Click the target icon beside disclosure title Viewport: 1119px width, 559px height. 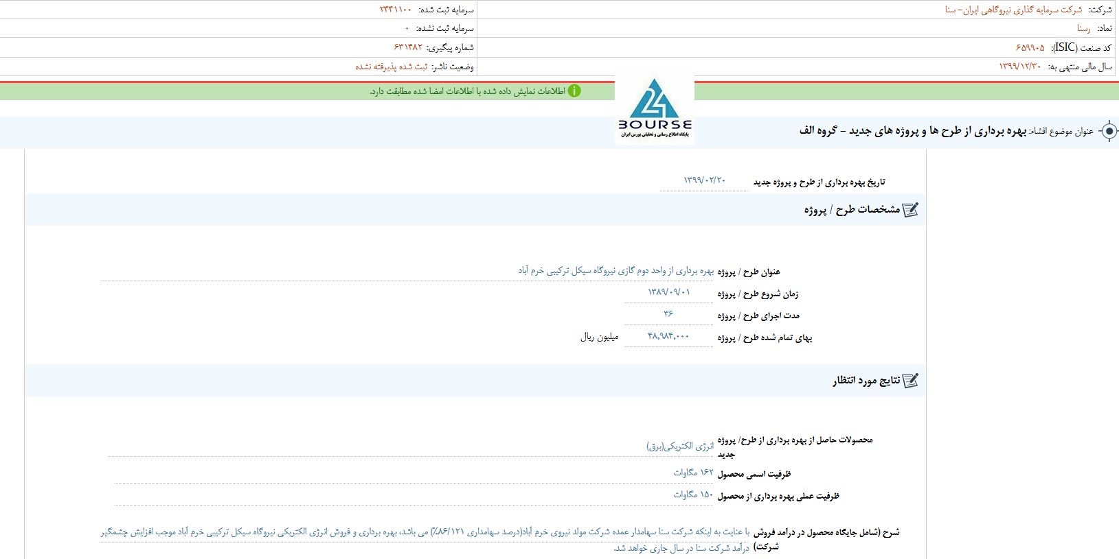point(1109,131)
